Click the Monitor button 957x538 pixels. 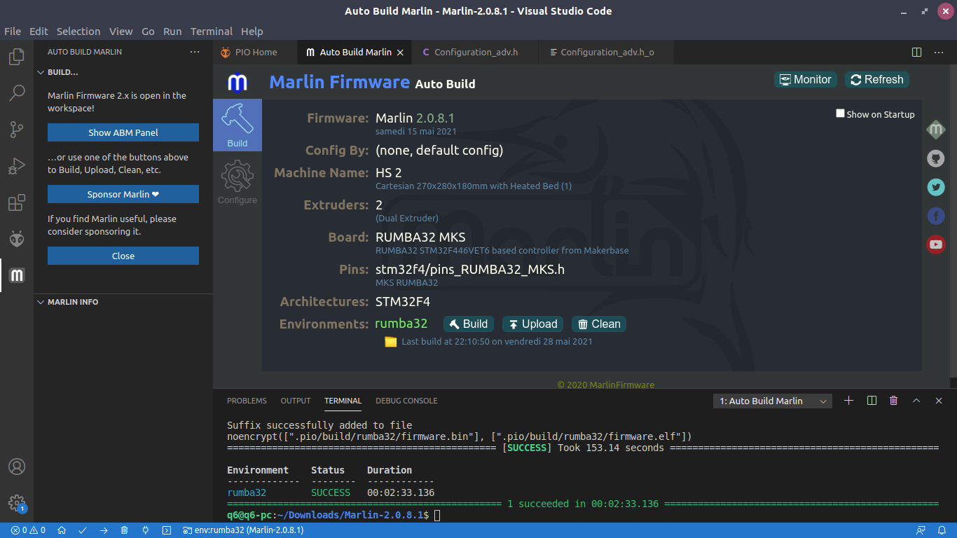[x=806, y=80]
